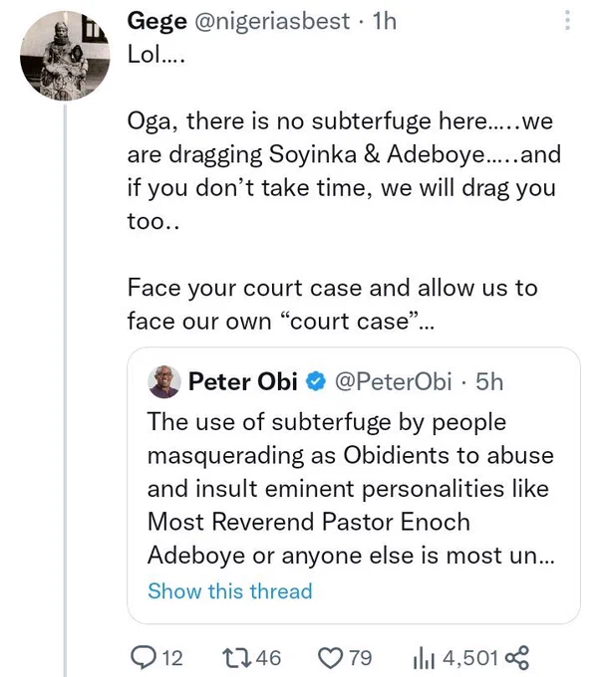Click the Show this thread link
Image resolution: width=601 pixels, height=677 pixels.
230,590
